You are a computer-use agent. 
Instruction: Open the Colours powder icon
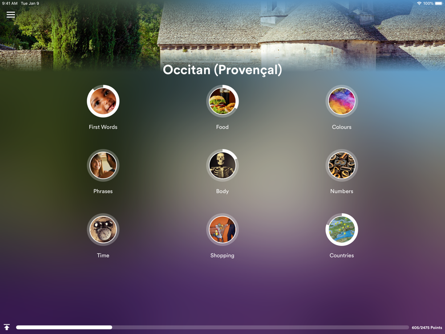342,101
